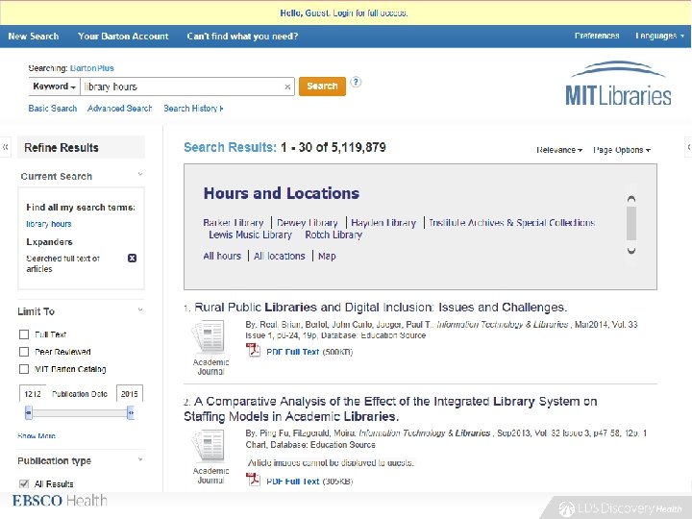
Task: Click the BartonPlus link next to Searching
Action: point(92,68)
